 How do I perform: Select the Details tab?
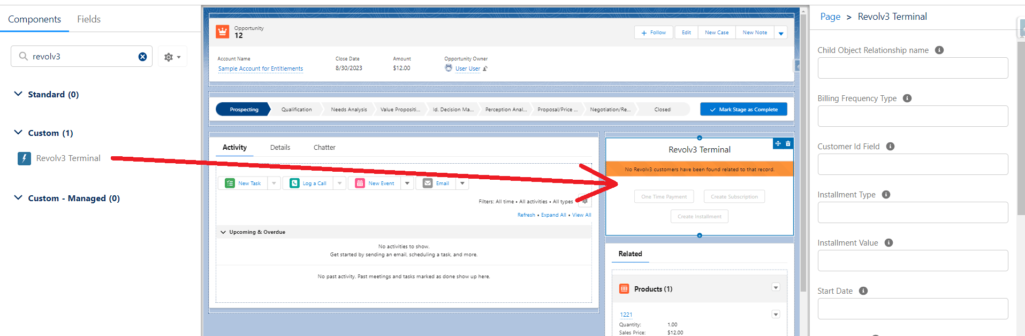tap(280, 147)
